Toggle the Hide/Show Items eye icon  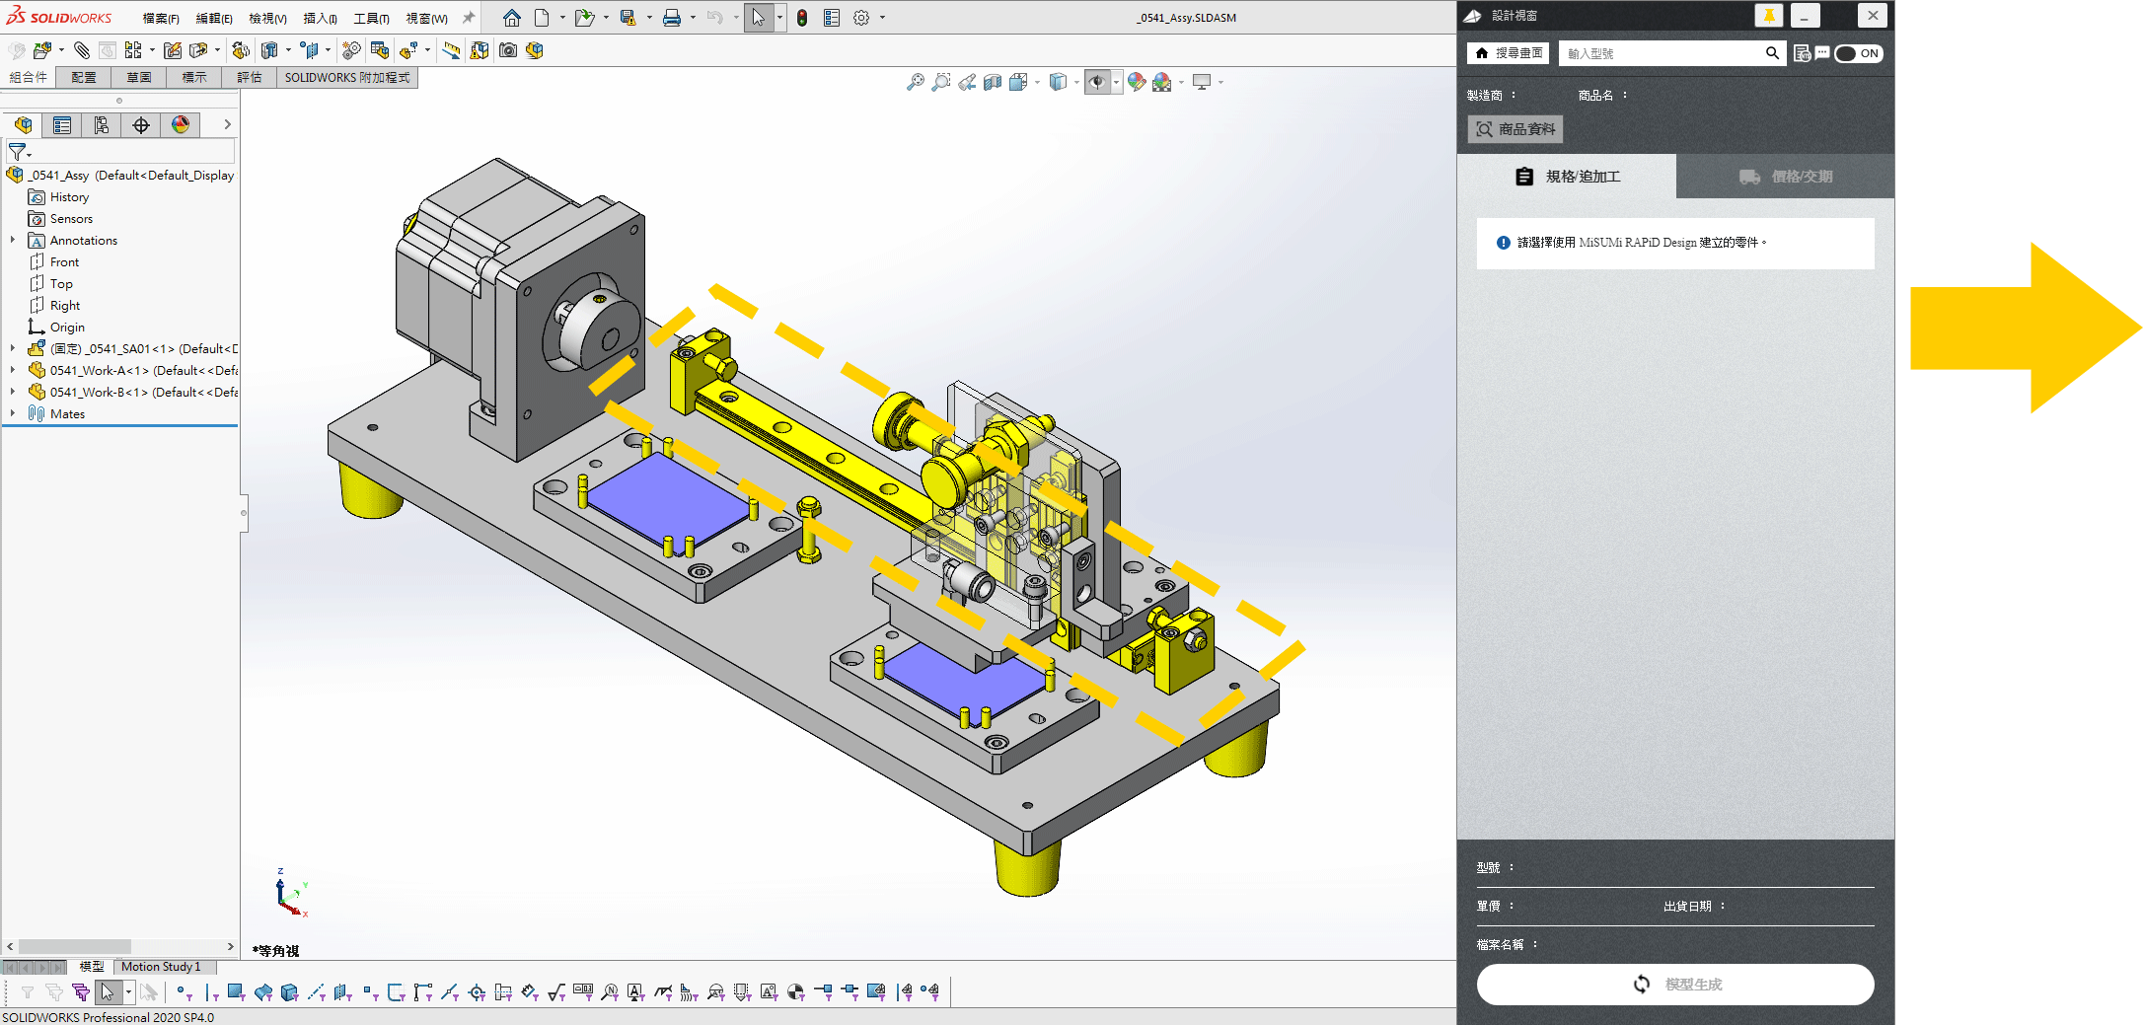[x=1096, y=83]
